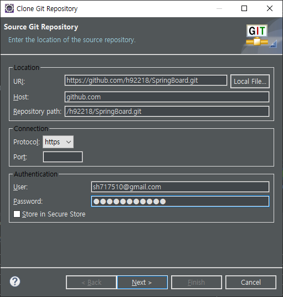Click the disabled Finish button
The image size is (283, 297).
point(197,283)
